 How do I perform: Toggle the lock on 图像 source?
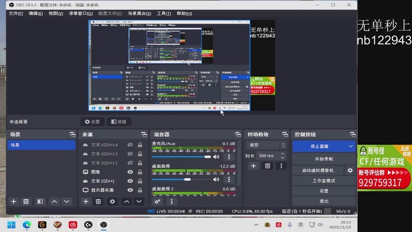(140, 172)
